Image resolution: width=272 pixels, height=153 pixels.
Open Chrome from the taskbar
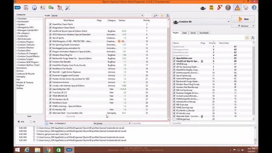(48, 150)
